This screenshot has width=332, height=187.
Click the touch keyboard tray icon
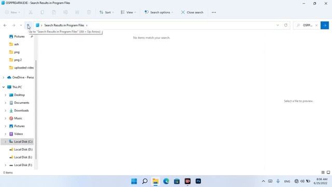click(x=270, y=181)
